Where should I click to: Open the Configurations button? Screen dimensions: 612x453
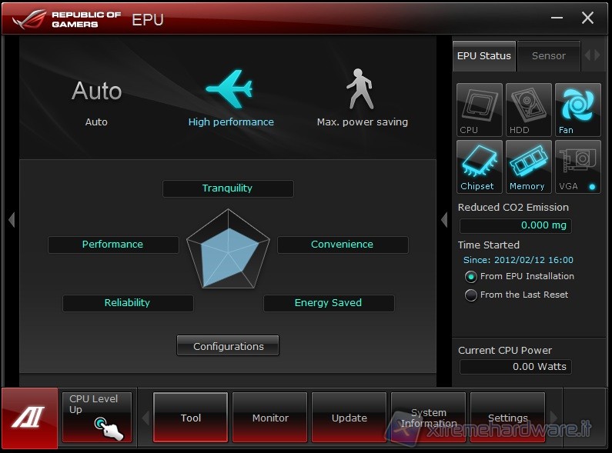click(228, 346)
